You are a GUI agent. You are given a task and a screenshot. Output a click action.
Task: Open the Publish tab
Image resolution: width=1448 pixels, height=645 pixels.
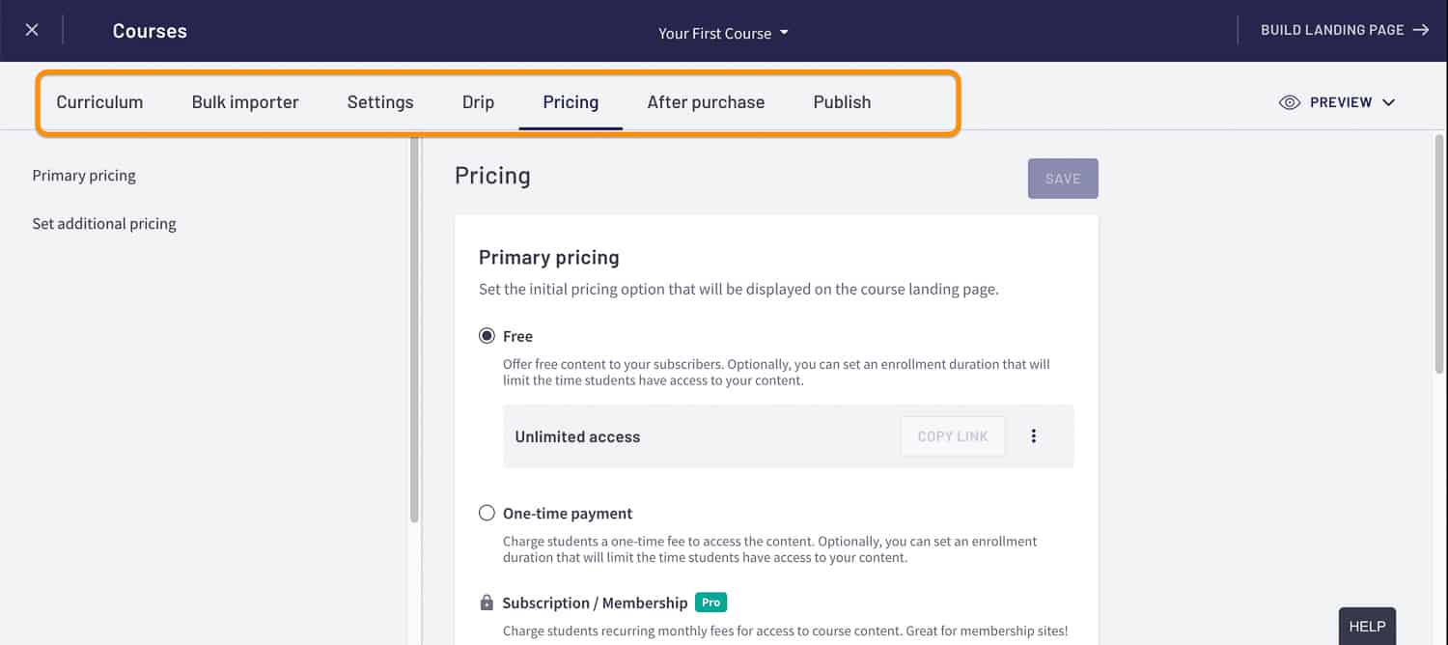point(842,102)
